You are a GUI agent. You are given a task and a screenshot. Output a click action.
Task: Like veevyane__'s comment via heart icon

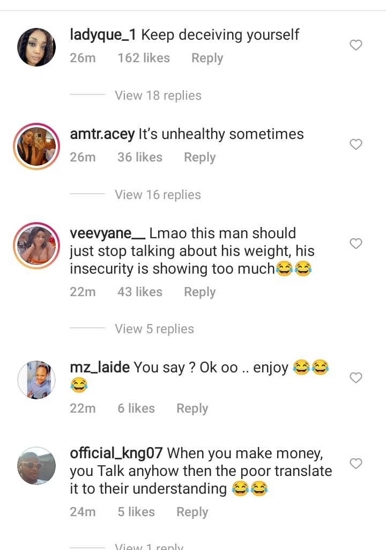pos(356,244)
